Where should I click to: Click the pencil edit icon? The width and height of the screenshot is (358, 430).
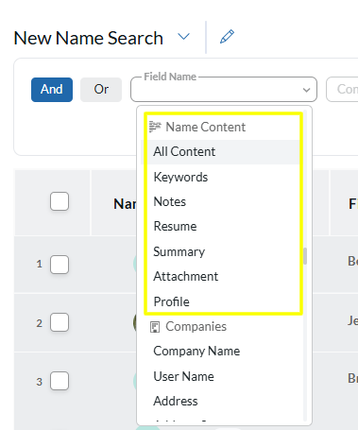click(x=227, y=37)
